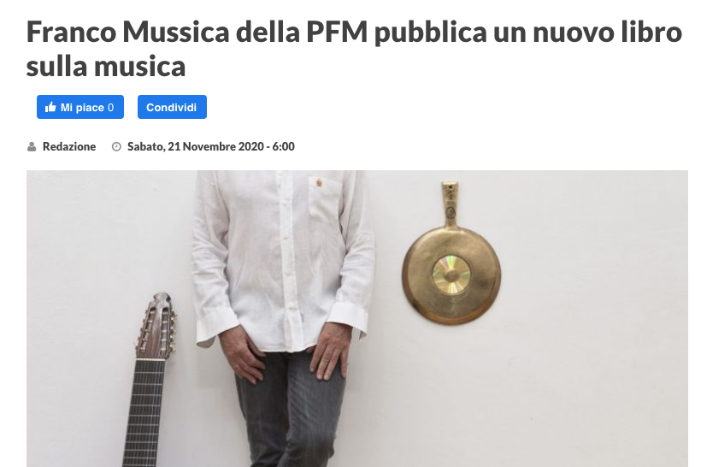This screenshot has width=701, height=467.
Task: Click the 6:00 time text
Action: [x=284, y=147]
